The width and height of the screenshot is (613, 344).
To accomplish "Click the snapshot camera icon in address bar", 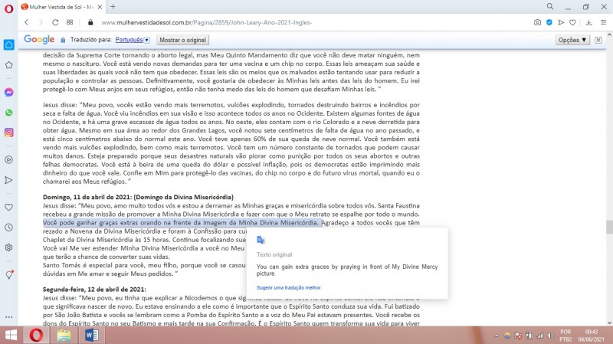I will tap(537, 22).
